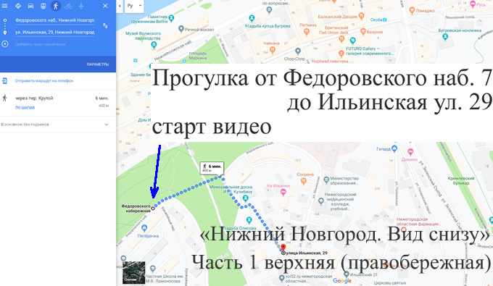This screenshot has height=286, width=493.
Task: Click the Пяткинъ restaurant marker
Action: (306, 31)
